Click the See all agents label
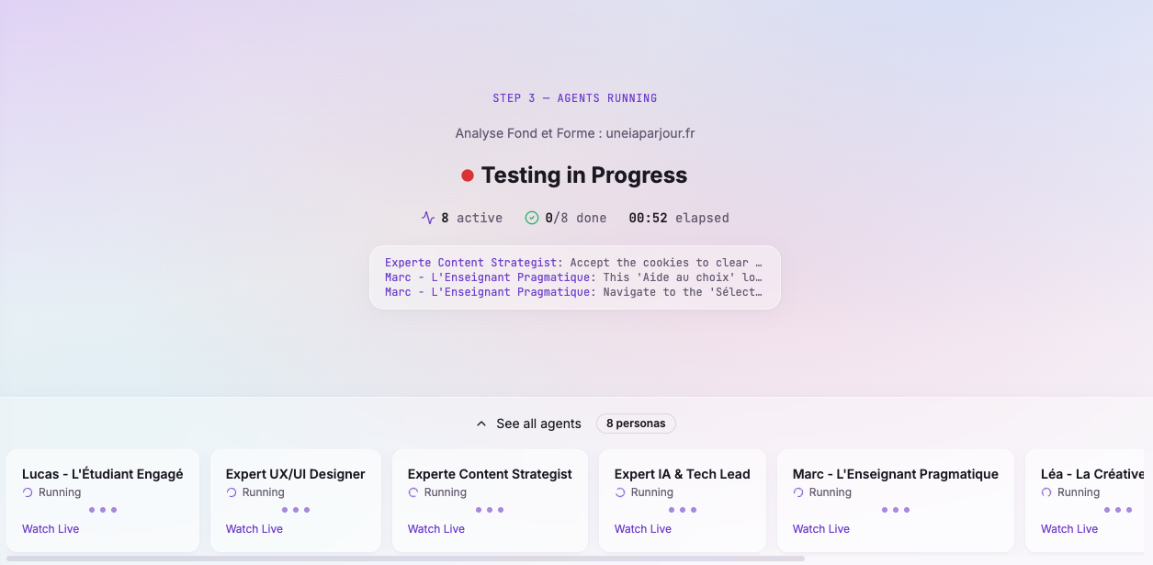 click(538, 424)
